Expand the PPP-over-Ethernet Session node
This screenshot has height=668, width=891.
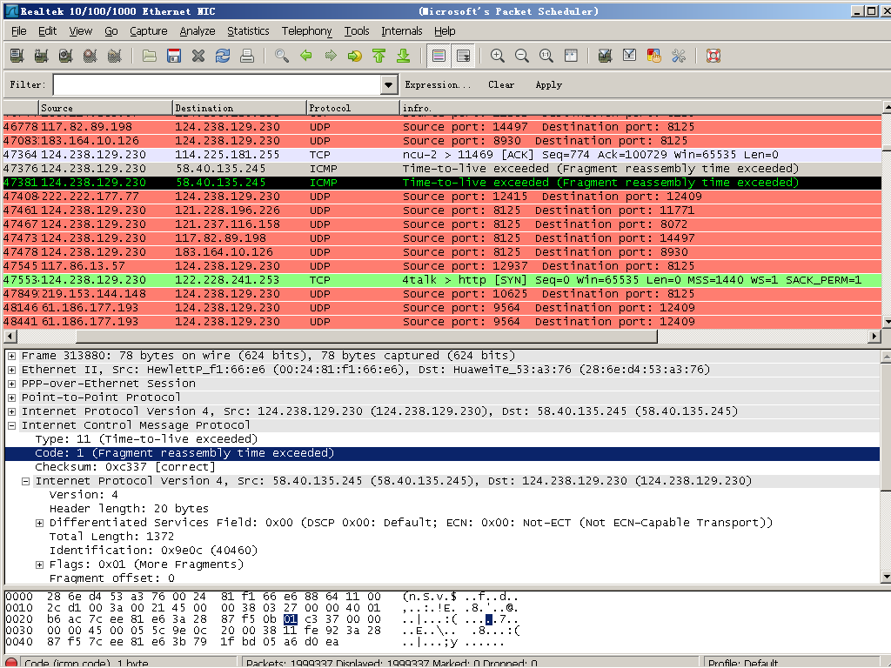tap(11, 384)
